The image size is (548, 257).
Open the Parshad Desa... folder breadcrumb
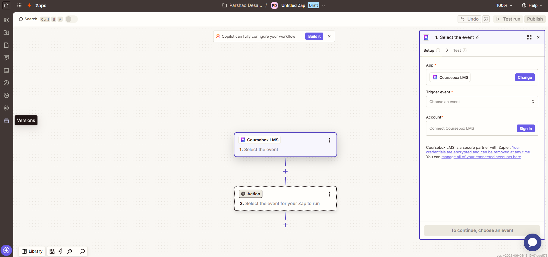242,5
